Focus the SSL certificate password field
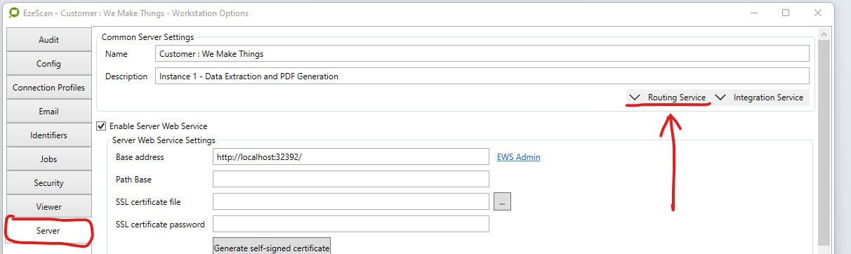Screen dimensions: 851x254 coord(350,224)
